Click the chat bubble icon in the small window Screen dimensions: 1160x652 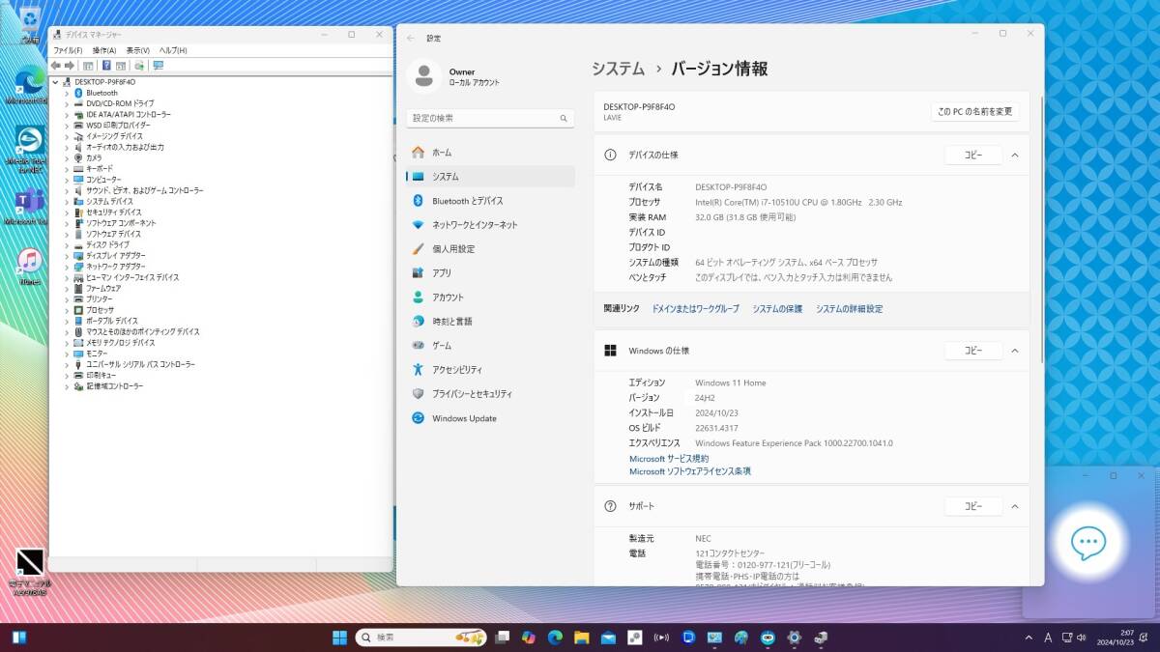point(1088,543)
